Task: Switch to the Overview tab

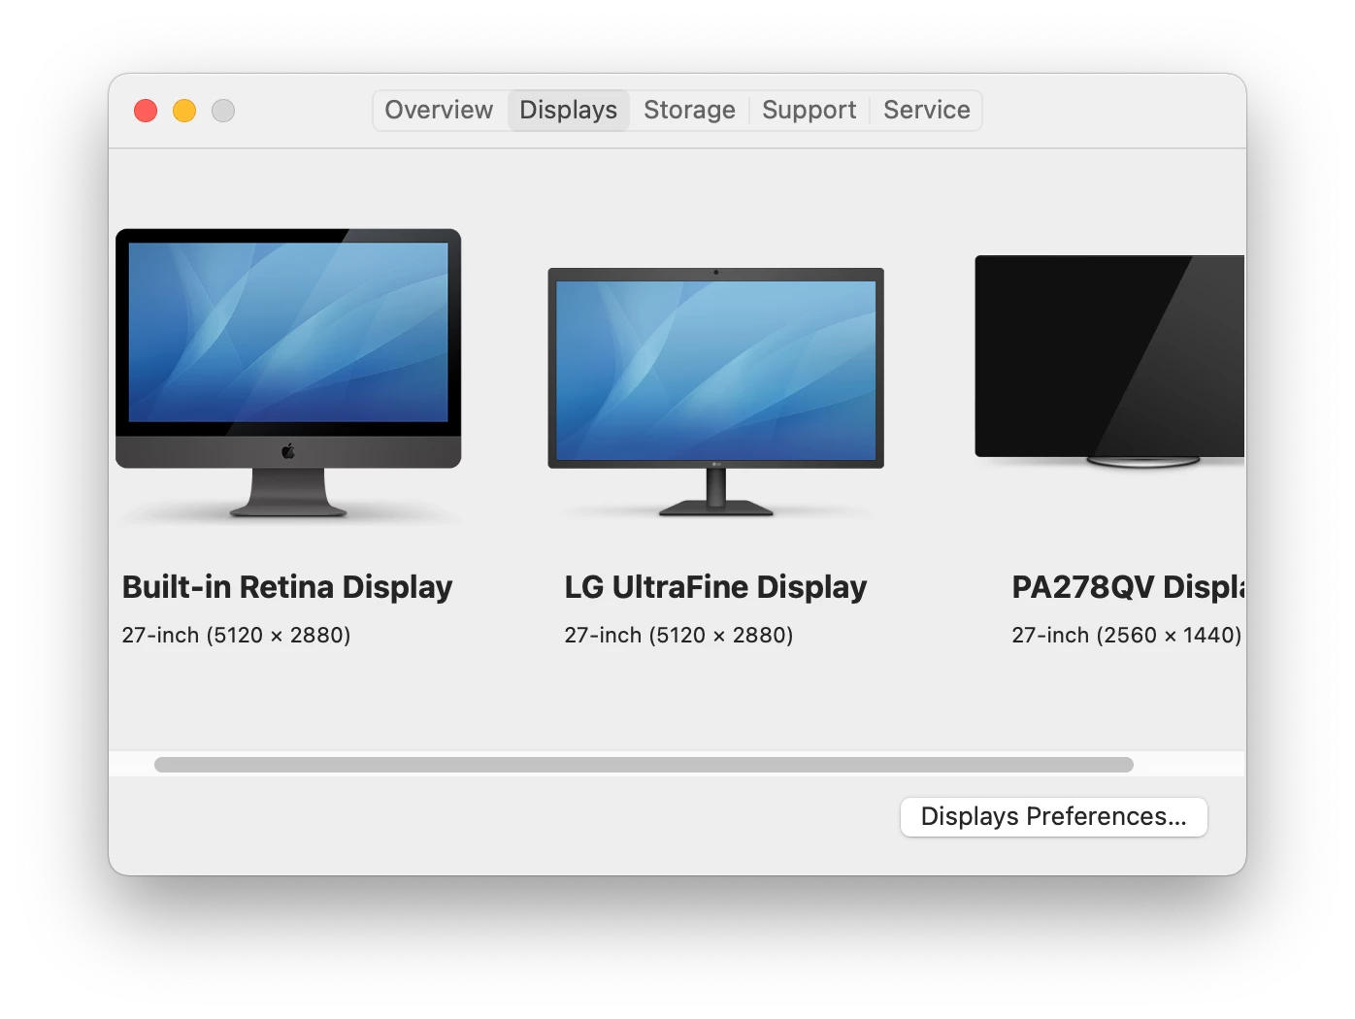Action: tap(439, 110)
